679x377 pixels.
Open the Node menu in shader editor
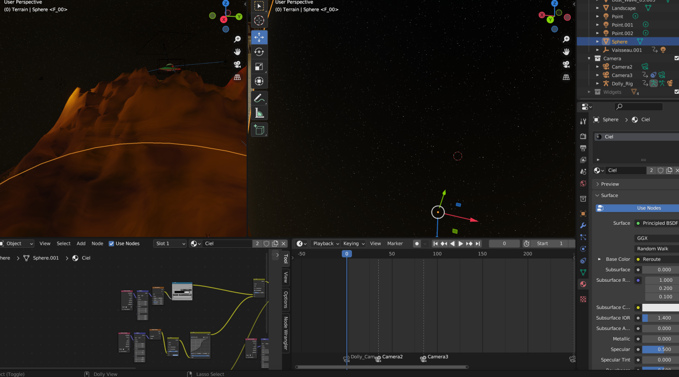click(97, 244)
